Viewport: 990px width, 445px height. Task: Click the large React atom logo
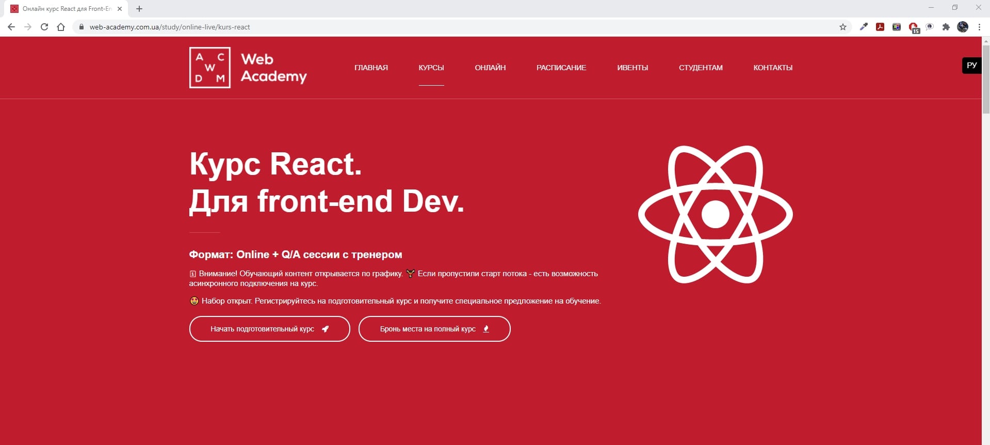(x=716, y=214)
